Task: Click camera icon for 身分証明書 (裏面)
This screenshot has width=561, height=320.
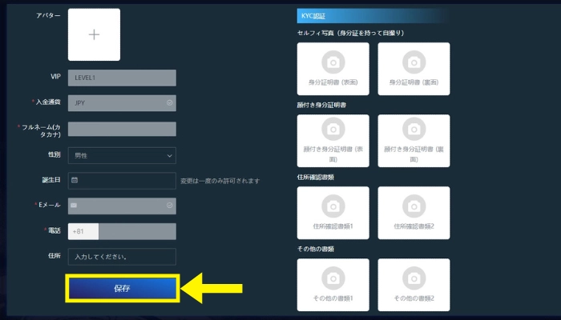Action: [x=414, y=61]
